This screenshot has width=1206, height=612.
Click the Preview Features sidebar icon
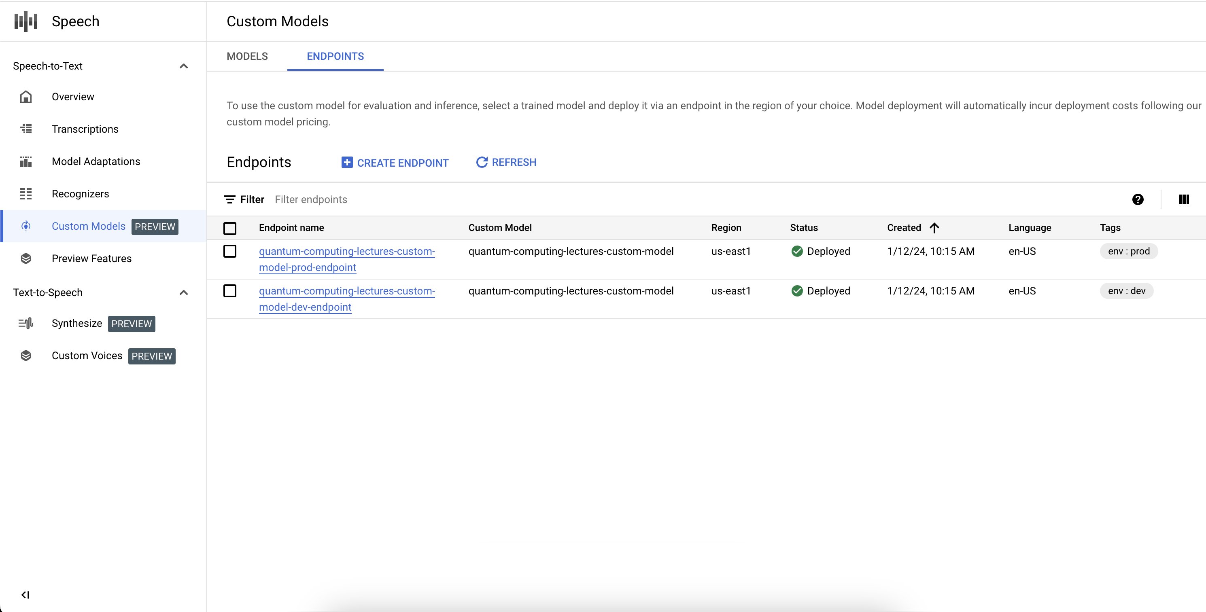[x=27, y=258]
